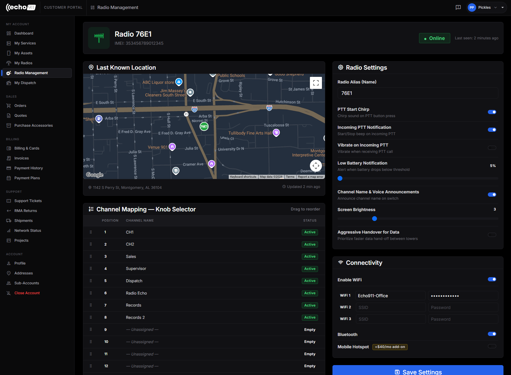The image size is (511, 375).
Task: Click the Network Status bars icon
Action: coord(9,231)
